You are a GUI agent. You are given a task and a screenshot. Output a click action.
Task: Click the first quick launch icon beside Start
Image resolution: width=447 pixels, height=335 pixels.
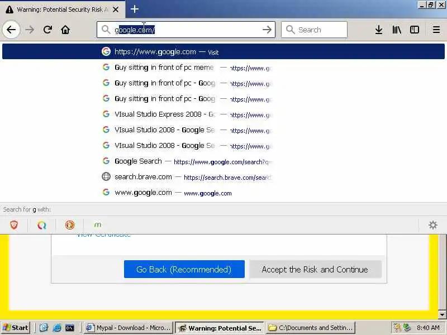click(44, 328)
